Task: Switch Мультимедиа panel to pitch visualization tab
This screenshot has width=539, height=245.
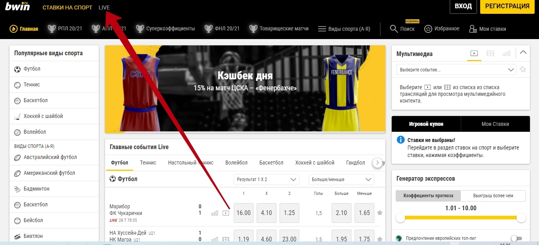Action: (x=490, y=54)
